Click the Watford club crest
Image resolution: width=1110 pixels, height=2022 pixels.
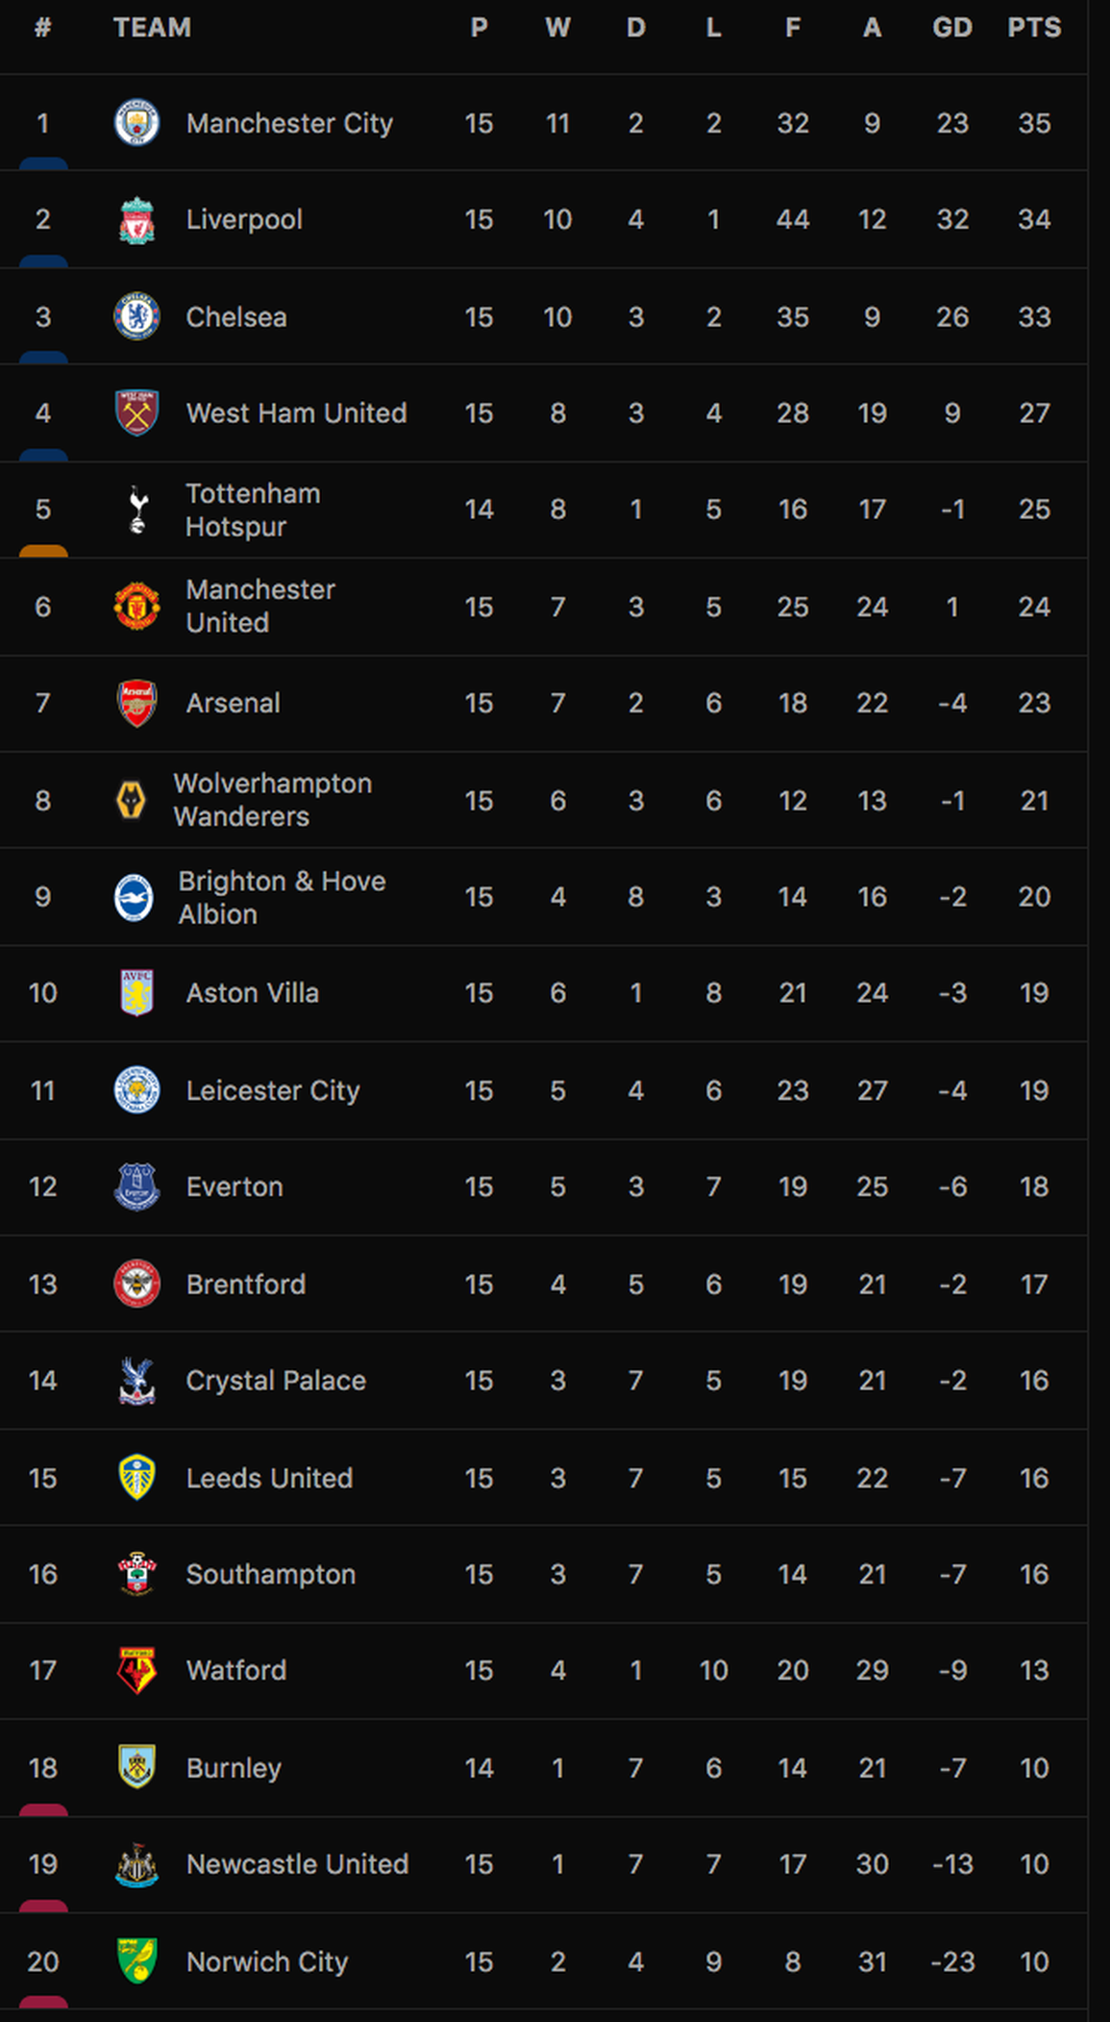[x=136, y=1670]
